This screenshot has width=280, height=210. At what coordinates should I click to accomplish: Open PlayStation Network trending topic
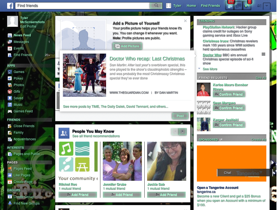(x=218, y=27)
